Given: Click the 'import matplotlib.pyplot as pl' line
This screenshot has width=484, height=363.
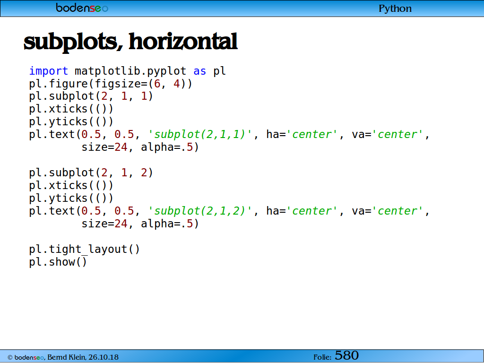Looking at the screenshot, I should click(128, 71).
